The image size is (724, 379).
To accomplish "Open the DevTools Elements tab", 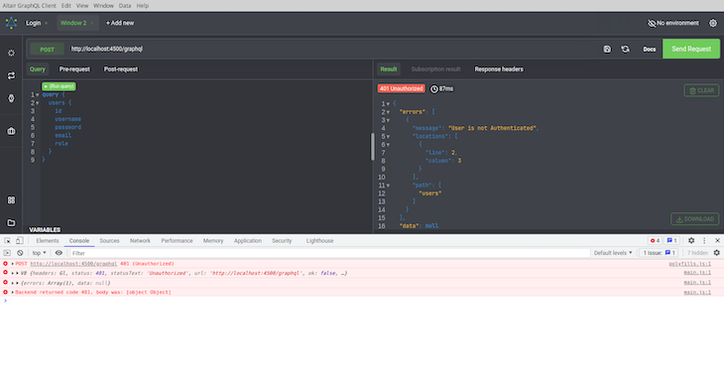I will point(48,241).
